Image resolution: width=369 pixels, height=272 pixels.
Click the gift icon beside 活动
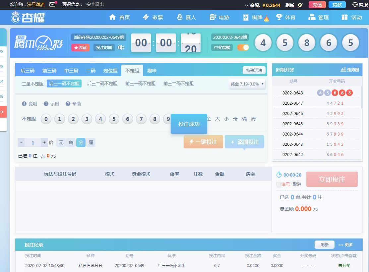coord(344,17)
